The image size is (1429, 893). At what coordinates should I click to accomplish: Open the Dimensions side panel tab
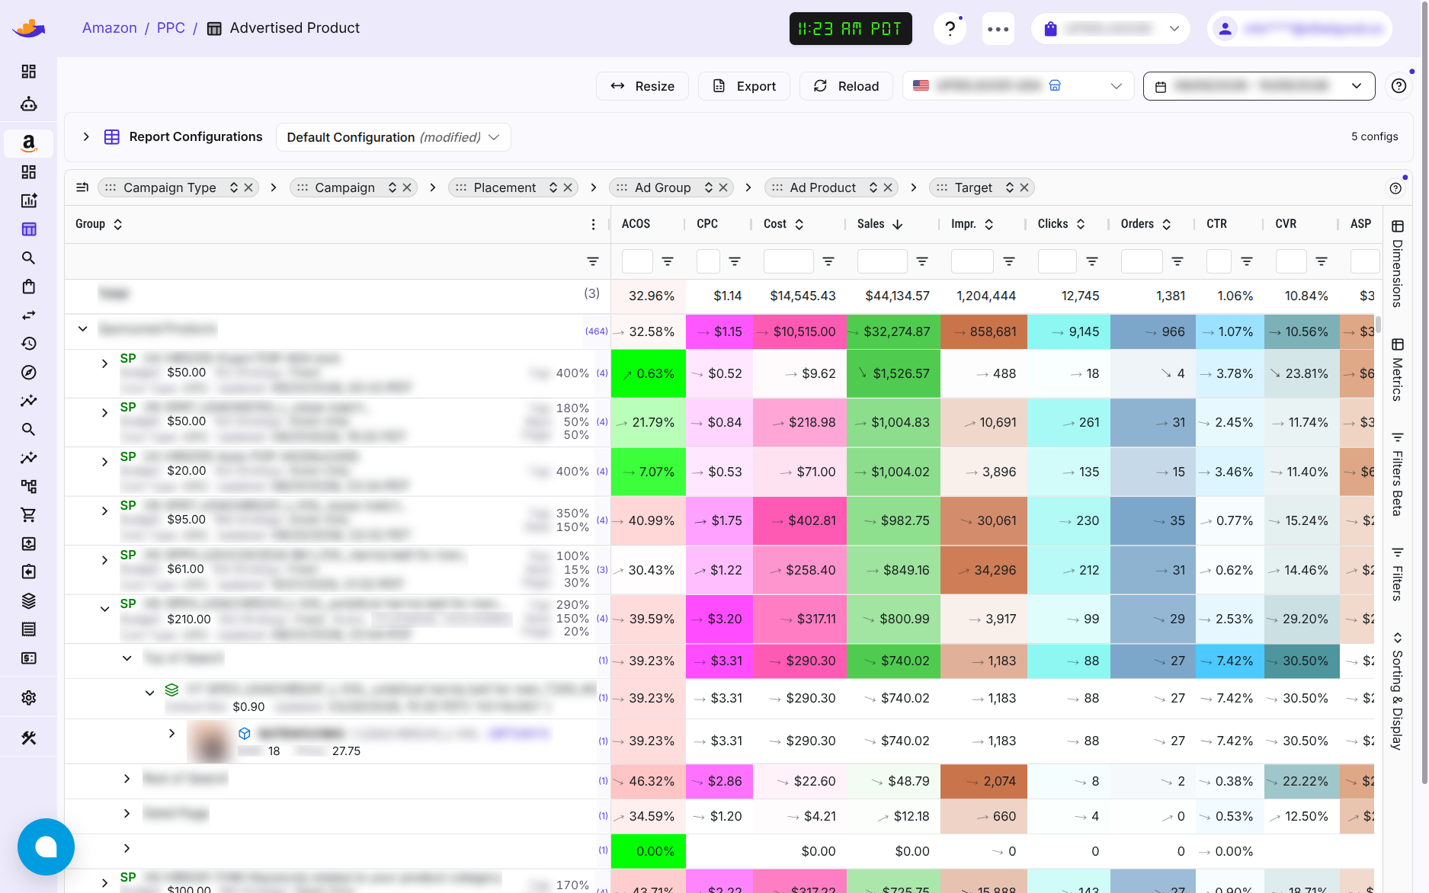coord(1397,264)
